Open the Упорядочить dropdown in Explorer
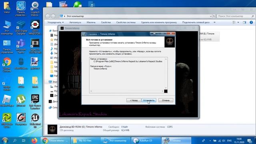 [x=56, y=22]
